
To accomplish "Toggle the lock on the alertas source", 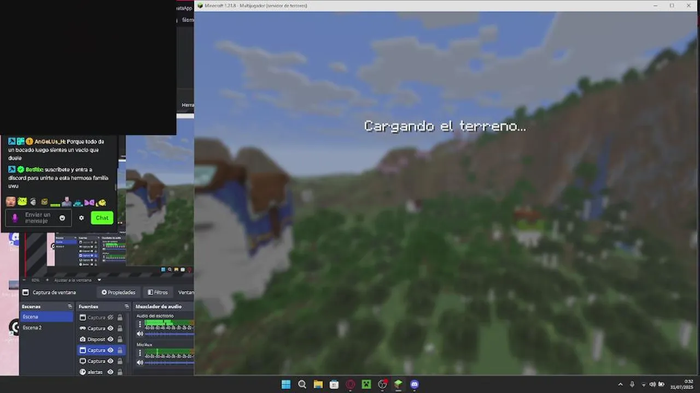I will click(x=120, y=372).
